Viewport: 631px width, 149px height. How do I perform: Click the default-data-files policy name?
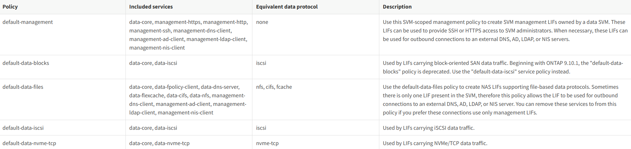pyautogui.click(x=23, y=87)
